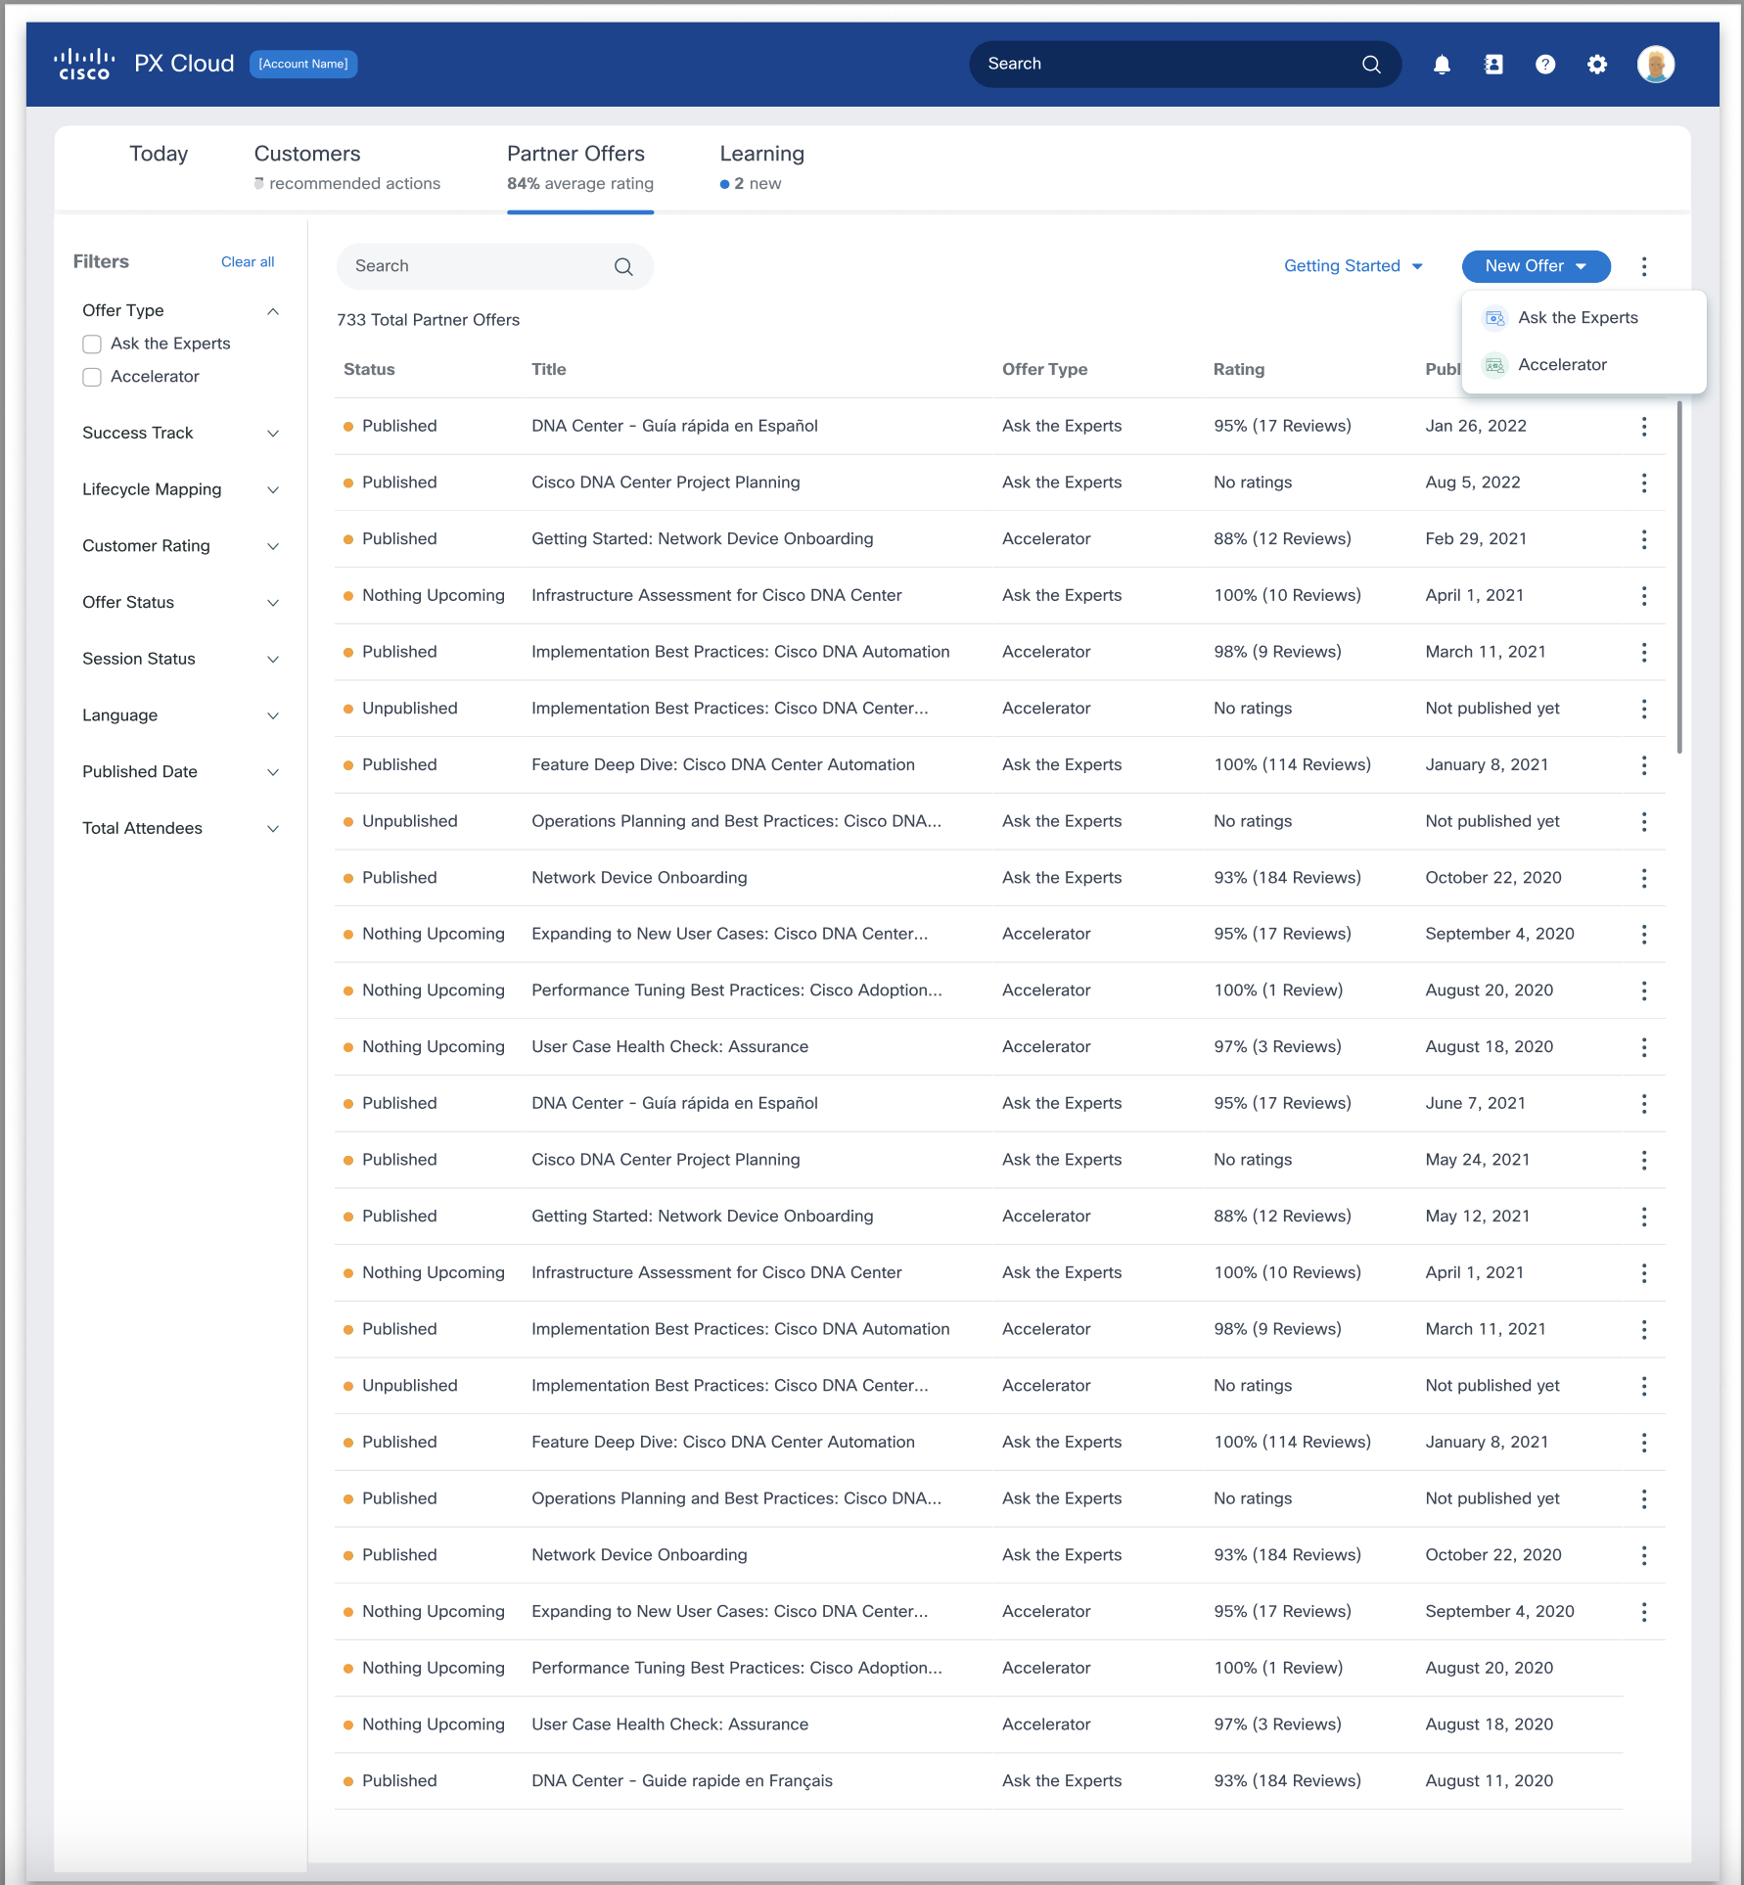Click the user profile avatar
Image resolution: width=1744 pixels, height=1885 pixels.
coord(1655,65)
